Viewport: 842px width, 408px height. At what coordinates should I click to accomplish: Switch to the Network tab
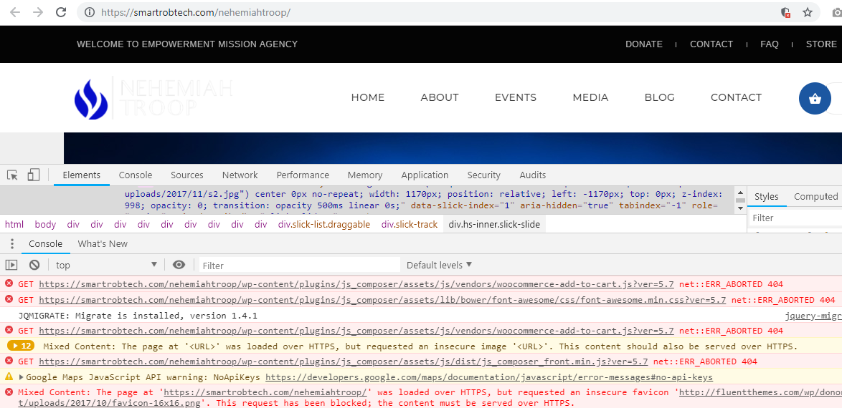(x=240, y=175)
